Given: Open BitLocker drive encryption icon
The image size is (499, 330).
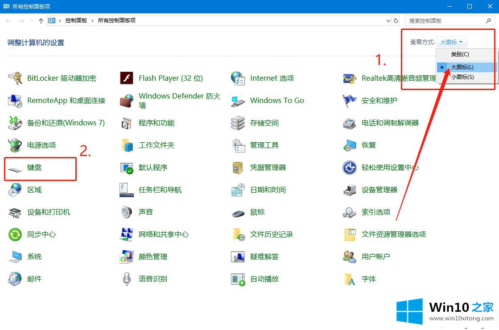Looking at the screenshot, I should [x=15, y=78].
